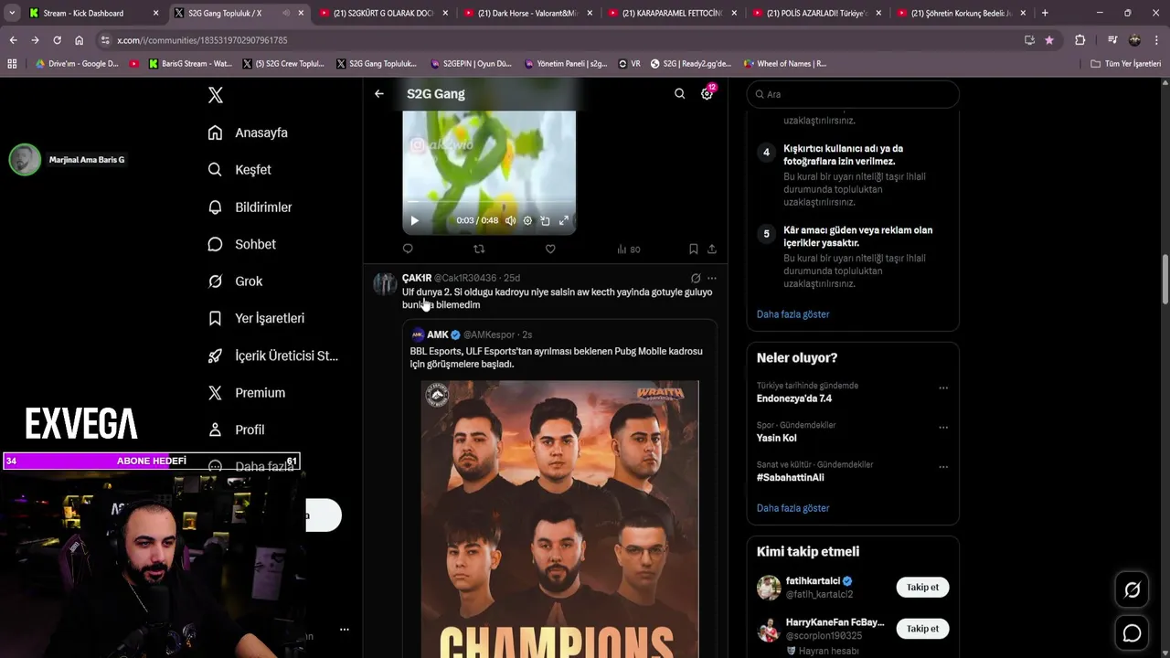Screen dimensions: 1170x658
Task: Bookmark this page with star
Action: click(x=1048, y=40)
